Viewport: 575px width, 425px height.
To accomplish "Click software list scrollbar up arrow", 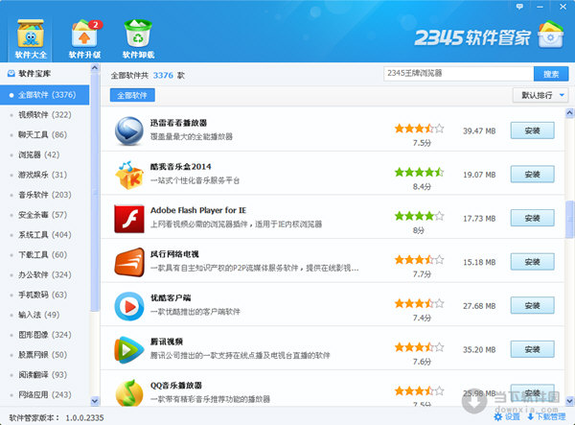I will pos(569,112).
